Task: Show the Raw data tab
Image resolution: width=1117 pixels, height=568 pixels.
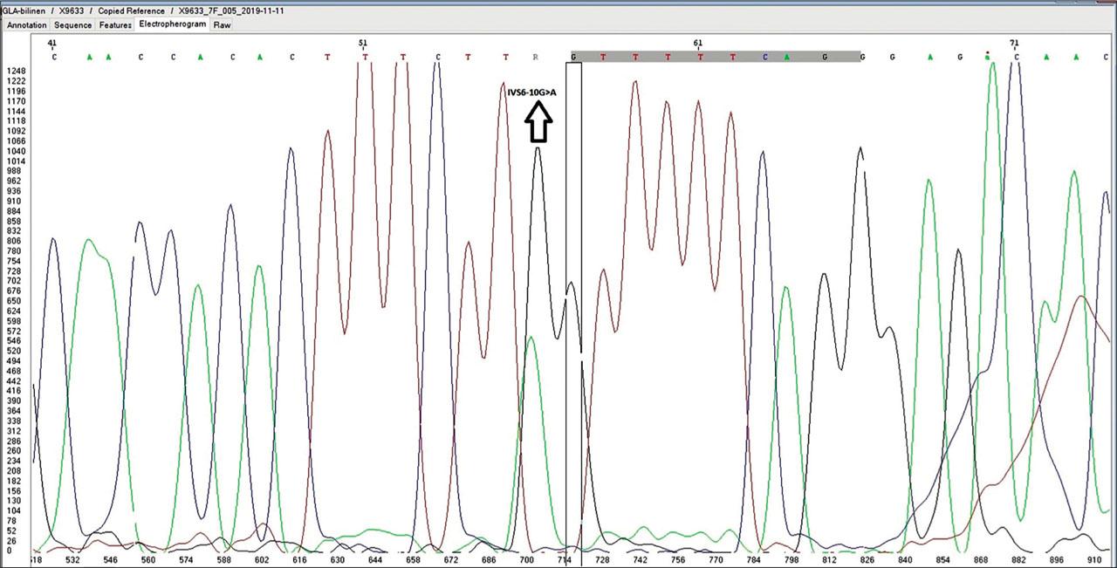Action: 223,25
